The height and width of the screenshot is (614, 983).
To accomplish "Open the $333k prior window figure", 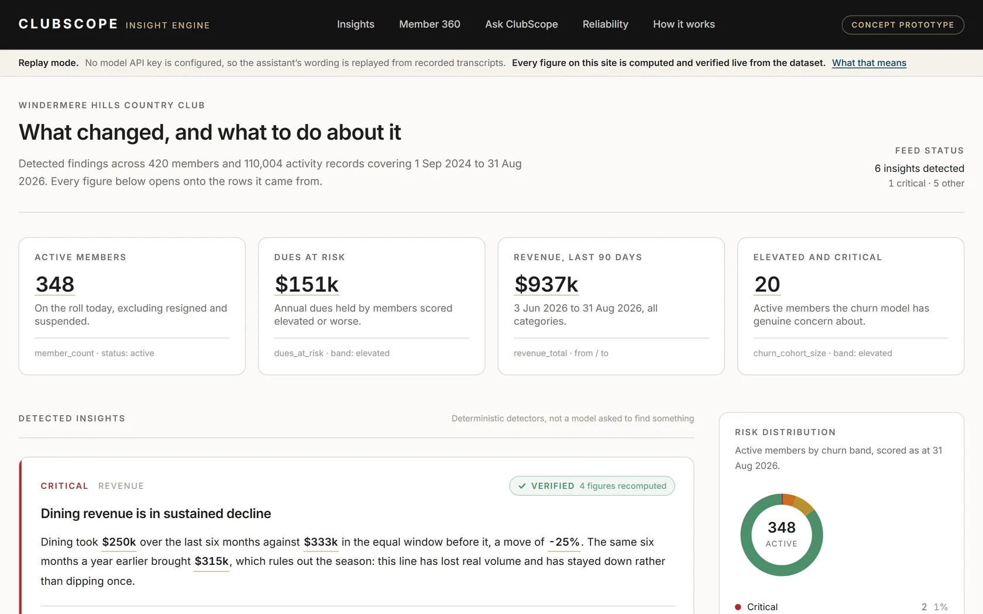I will 321,542.
